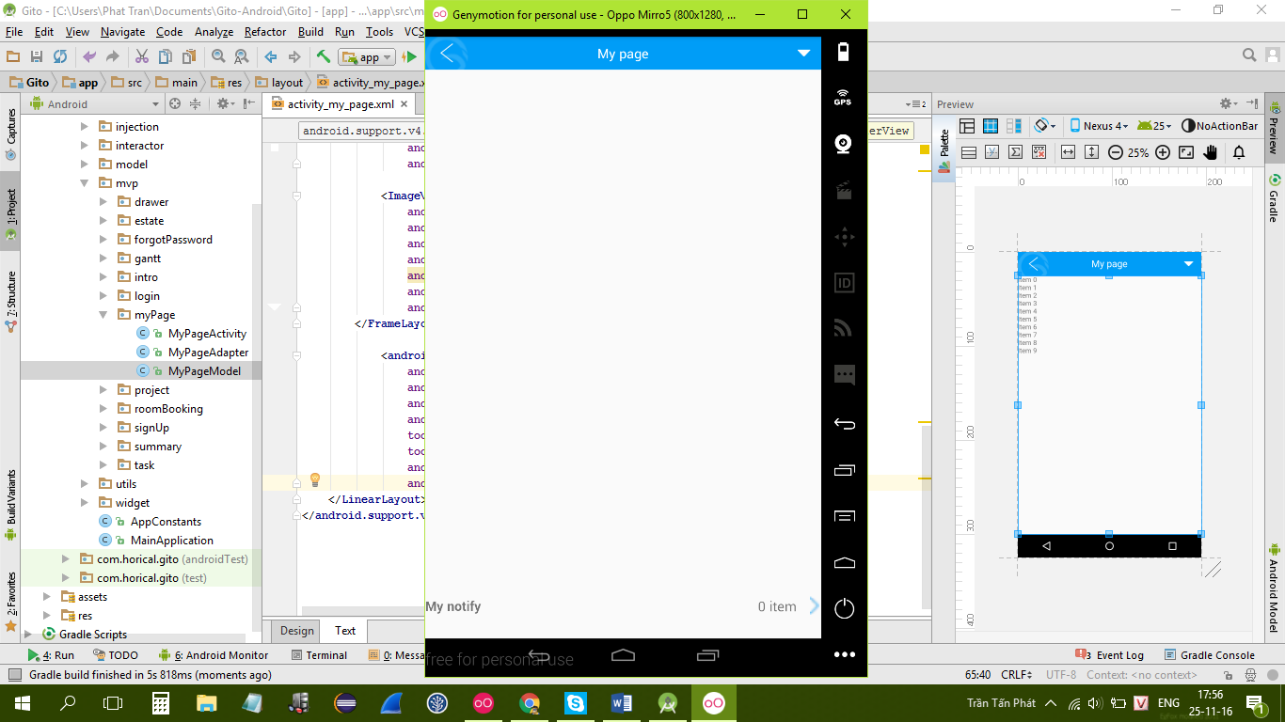The width and height of the screenshot is (1285, 722).
Task: Zoom in the layout preview with plus icon
Action: coord(1163,152)
